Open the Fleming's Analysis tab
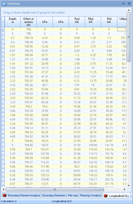133x204 pixels. pyautogui.click(x=91, y=195)
